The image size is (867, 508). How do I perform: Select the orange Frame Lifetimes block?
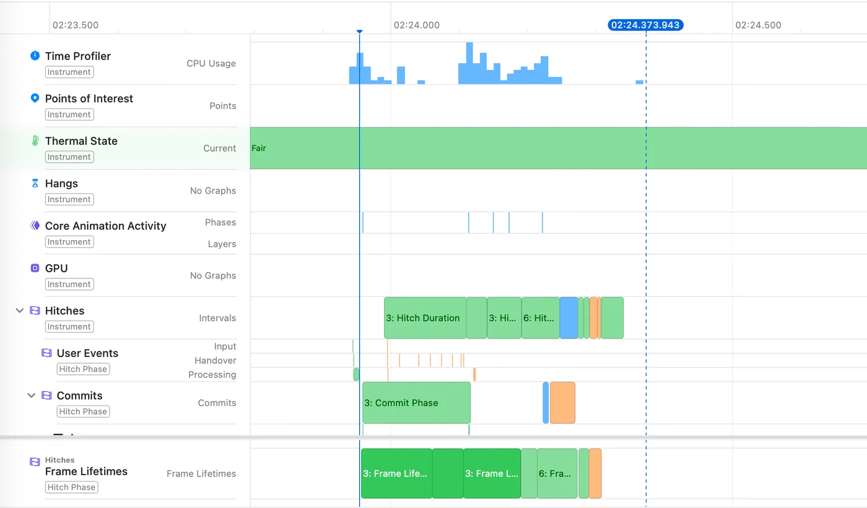(x=595, y=473)
